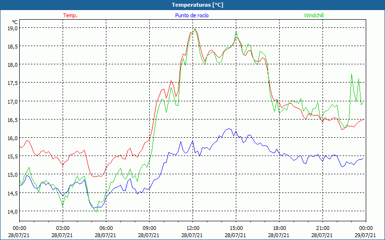The height and width of the screenshot is (240, 385).
Task: Click the 18,0 y-axis value
Action: pos(13,65)
